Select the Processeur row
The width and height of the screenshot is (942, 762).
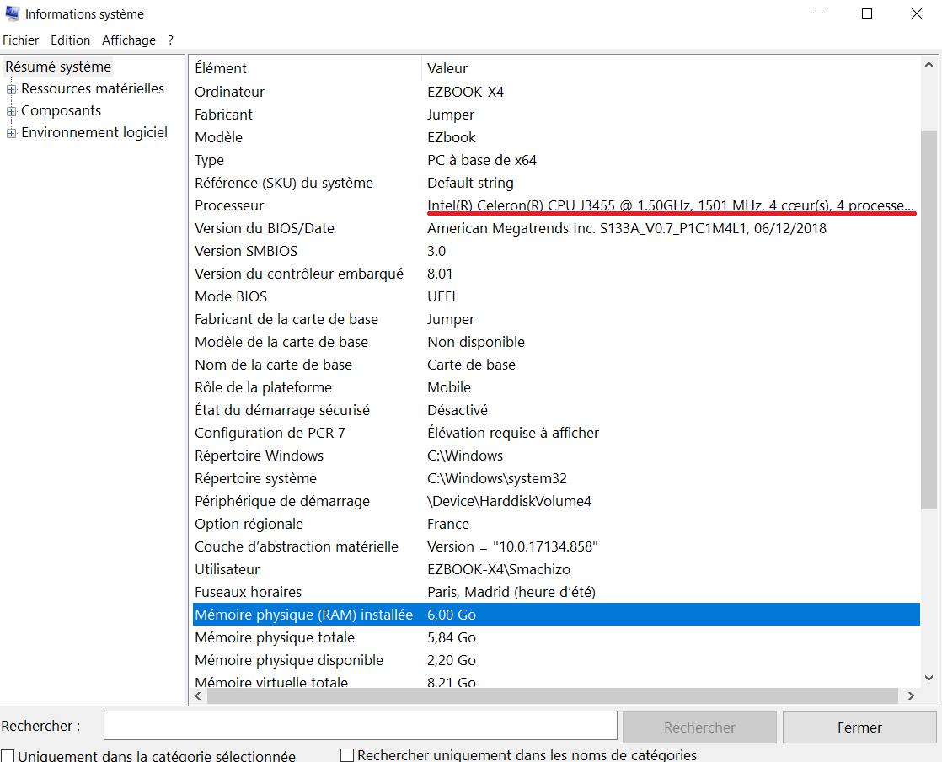click(x=556, y=206)
